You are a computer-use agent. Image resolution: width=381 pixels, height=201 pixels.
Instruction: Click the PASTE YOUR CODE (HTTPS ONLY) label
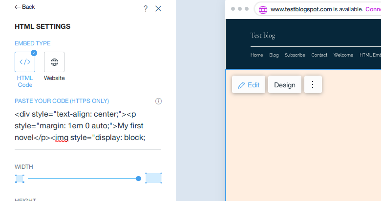pyautogui.click(x=62, y=101)
